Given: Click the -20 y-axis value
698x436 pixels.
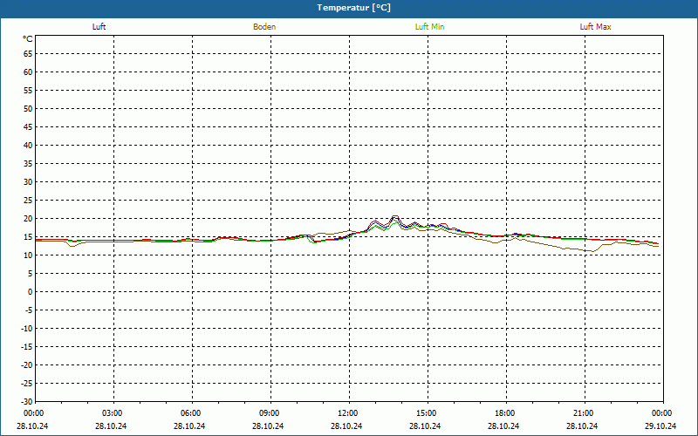Looking at the screenshot, I should pos(27,365).
